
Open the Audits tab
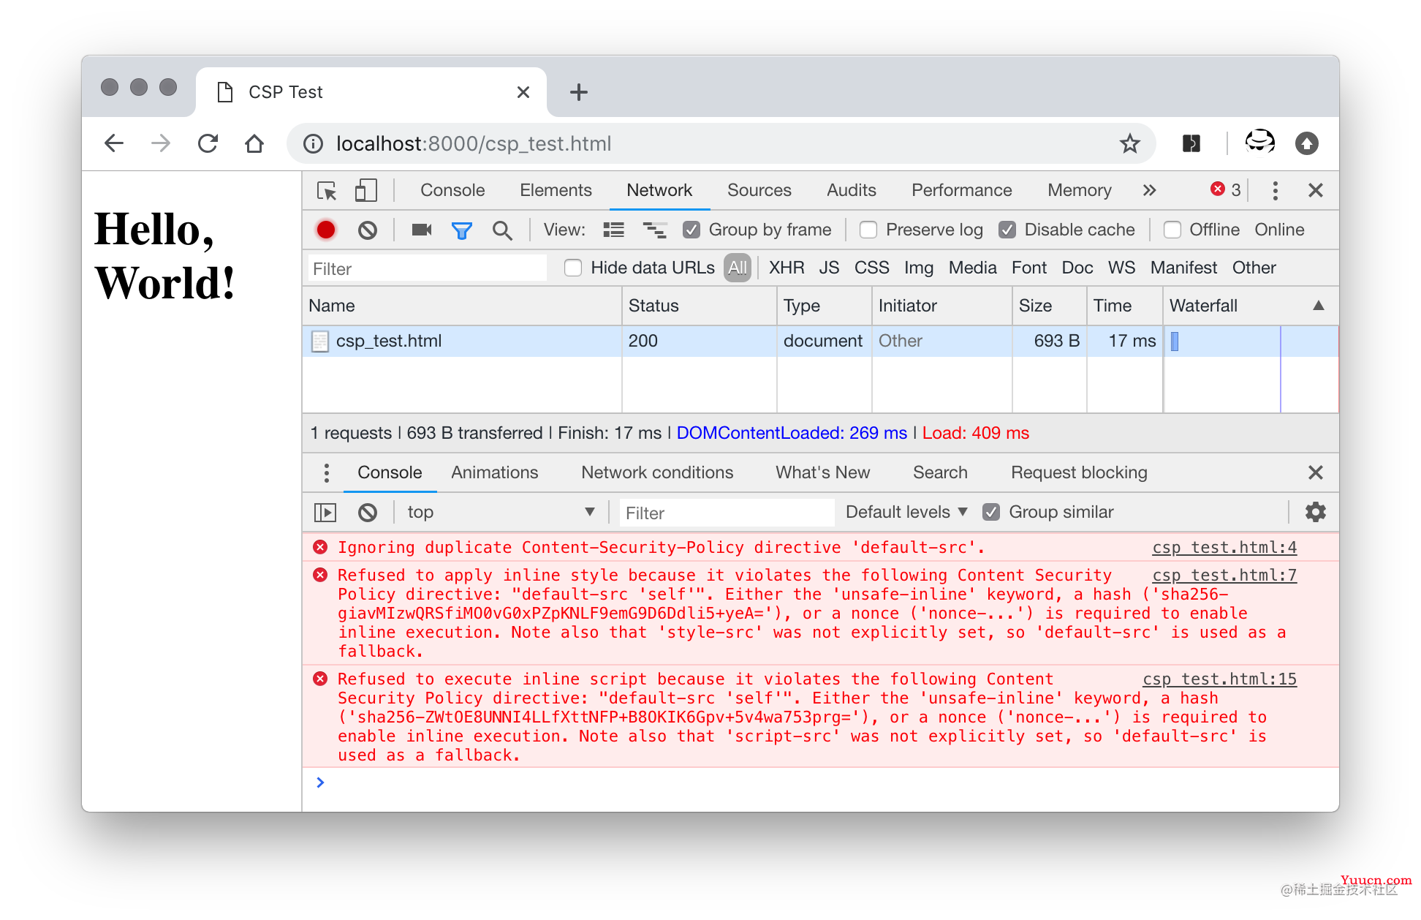click(851, 190)
